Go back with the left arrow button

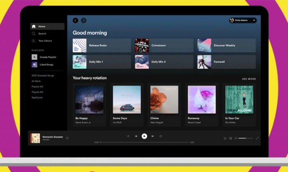(x=75, y=20)
